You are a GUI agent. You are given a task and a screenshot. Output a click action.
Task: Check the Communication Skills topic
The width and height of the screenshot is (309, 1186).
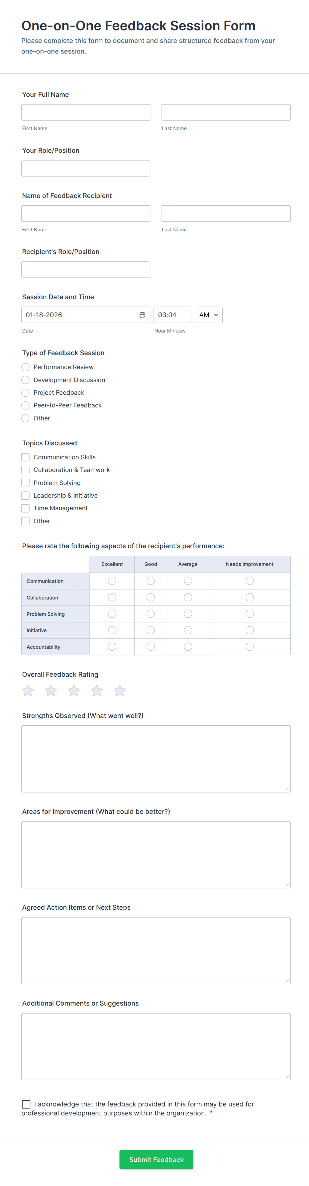coord(26,457)
